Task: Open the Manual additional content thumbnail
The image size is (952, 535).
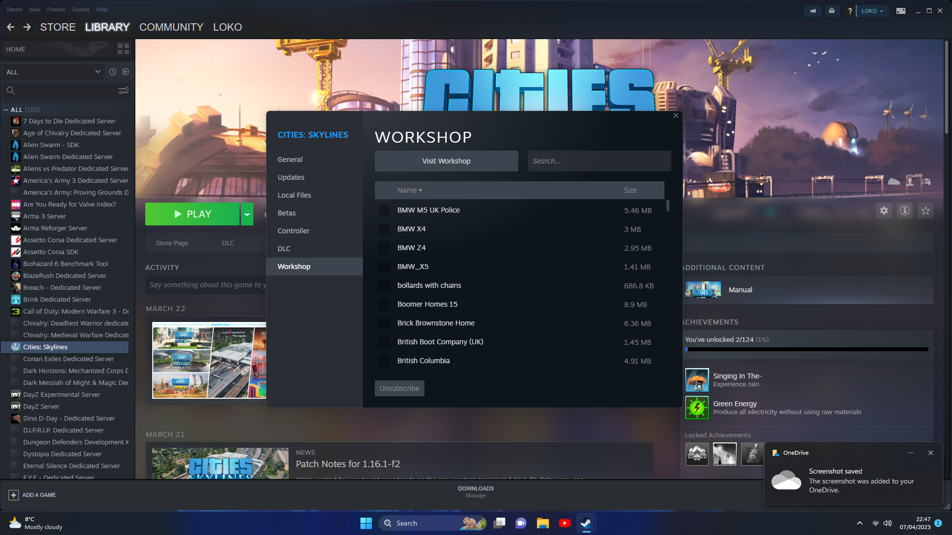Action: [x=703, y=290]
